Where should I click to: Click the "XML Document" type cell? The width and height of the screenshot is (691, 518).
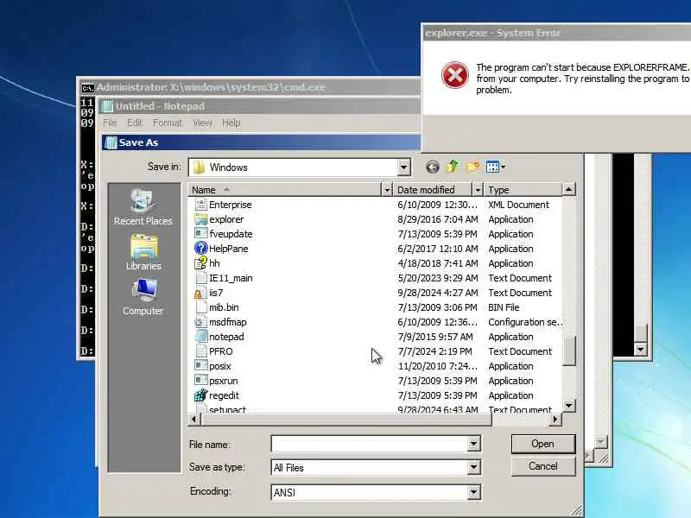(519, 205)
